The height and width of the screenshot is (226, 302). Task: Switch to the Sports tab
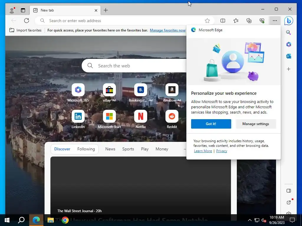tap(128, 149)
